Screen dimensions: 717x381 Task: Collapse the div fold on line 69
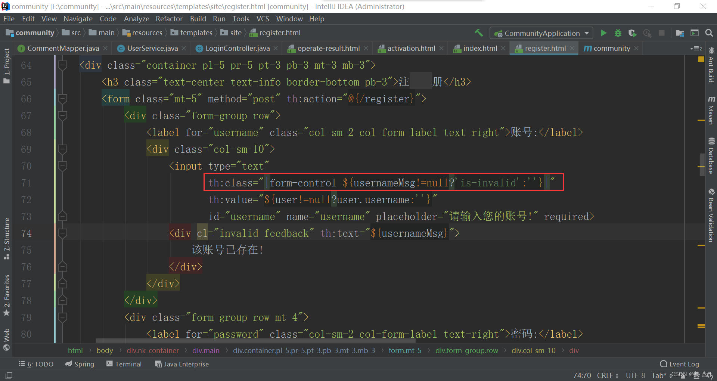click(x=62, y=149)
